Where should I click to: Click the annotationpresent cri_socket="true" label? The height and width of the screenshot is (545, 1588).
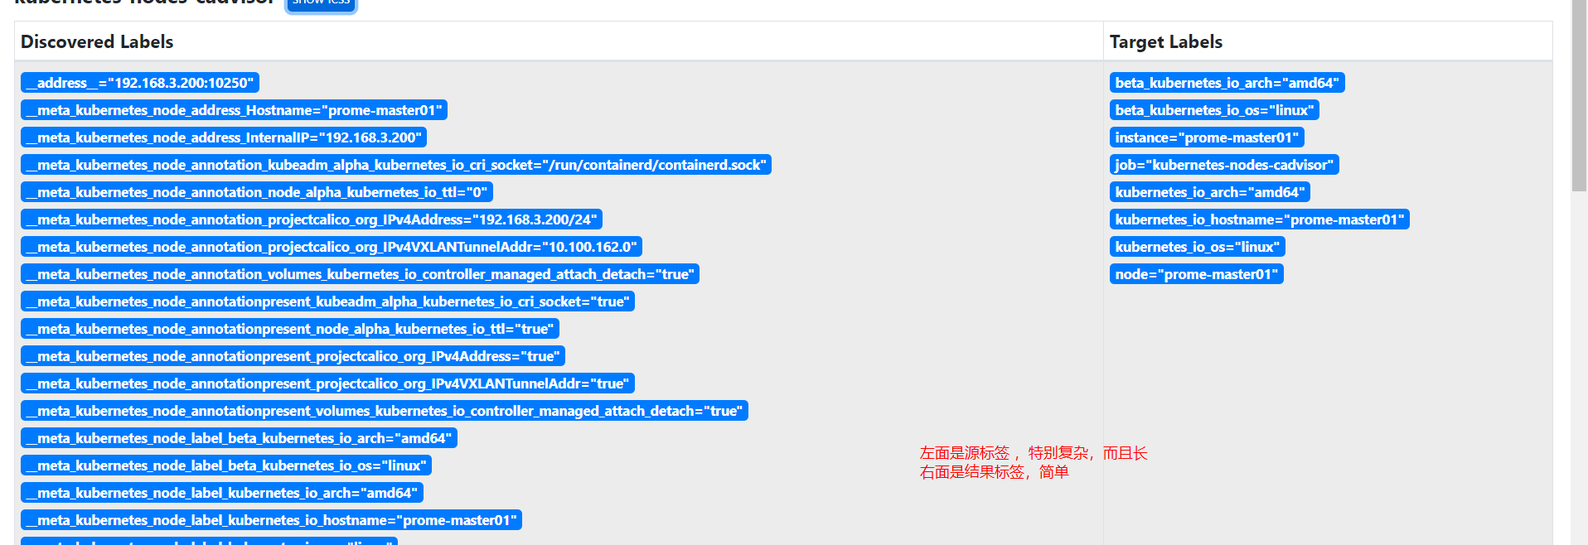[327, 301]
